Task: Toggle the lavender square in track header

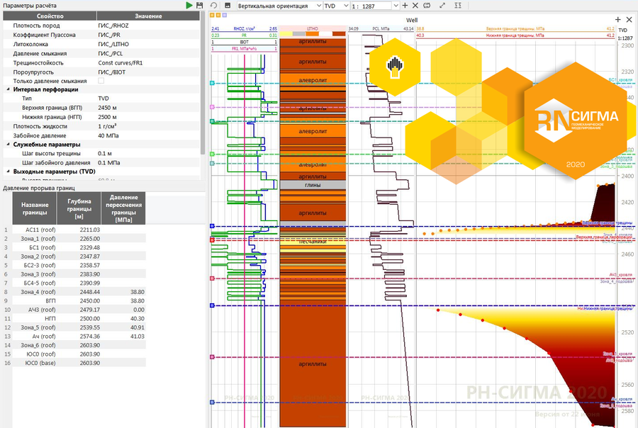Action: tap(225, 15)
